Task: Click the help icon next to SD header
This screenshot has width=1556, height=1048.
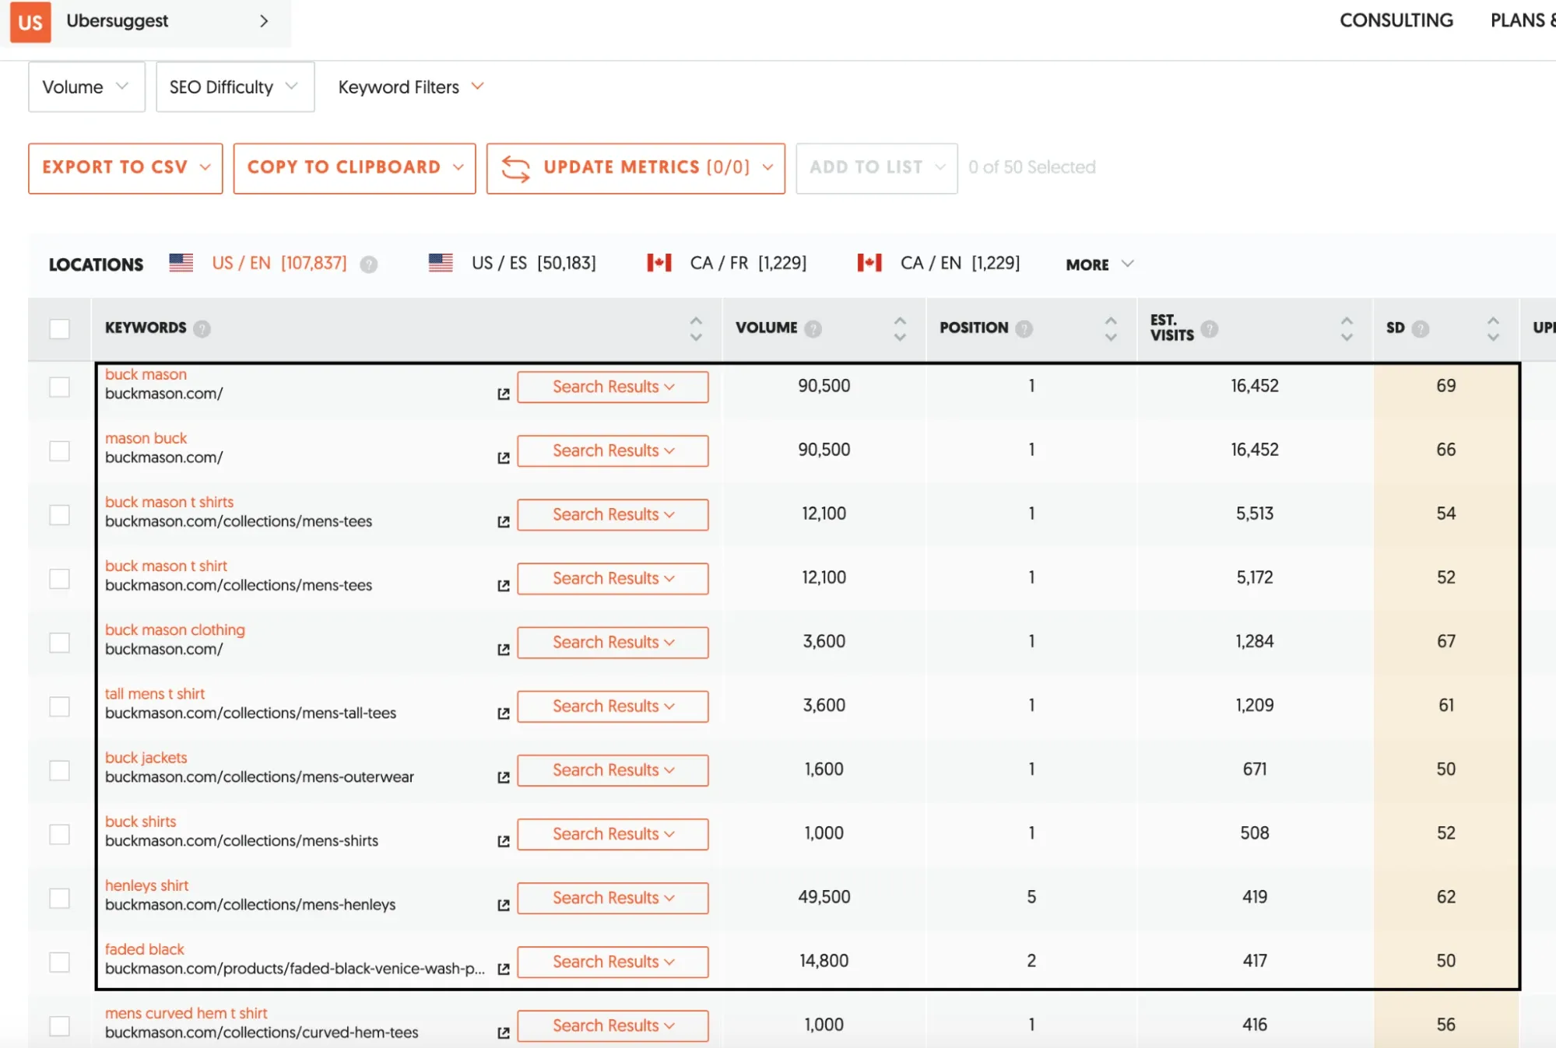Action: 1420,328
